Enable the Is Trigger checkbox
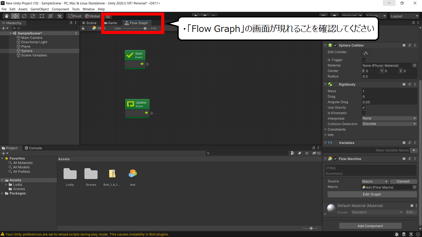 364,60
